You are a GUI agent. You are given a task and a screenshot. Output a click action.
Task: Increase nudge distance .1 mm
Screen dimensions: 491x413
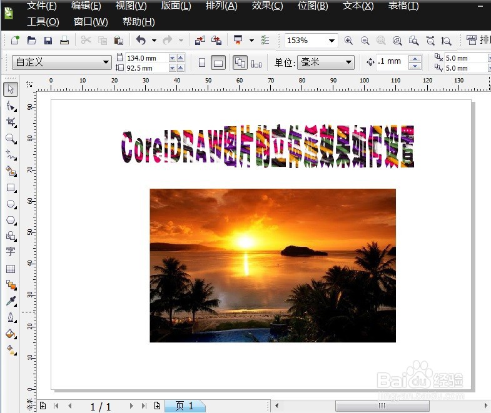click(x=415, y=59)
